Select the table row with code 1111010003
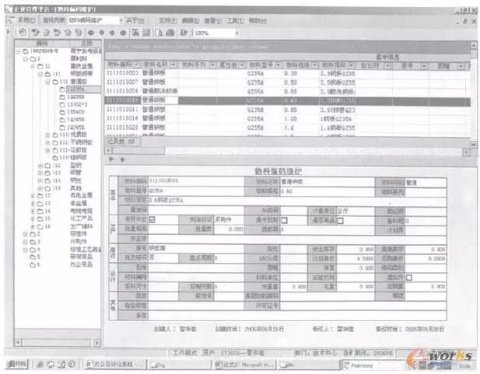Image resolution: width=480 pixels, height=374 pixels. 287,73
